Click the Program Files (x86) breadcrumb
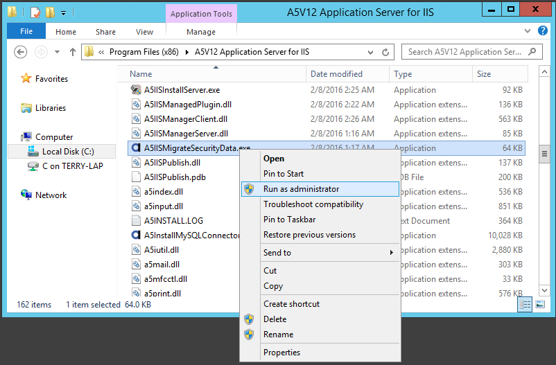This screenshot has width=556, height=365. click(x=144, y=52)
